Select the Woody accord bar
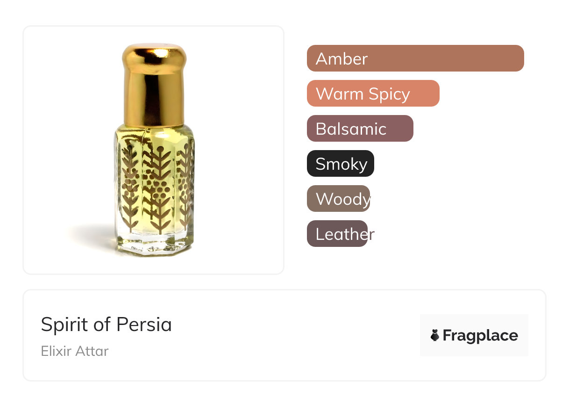The width and height of the screenshot is (569, 404). click(x=338, y=199)
